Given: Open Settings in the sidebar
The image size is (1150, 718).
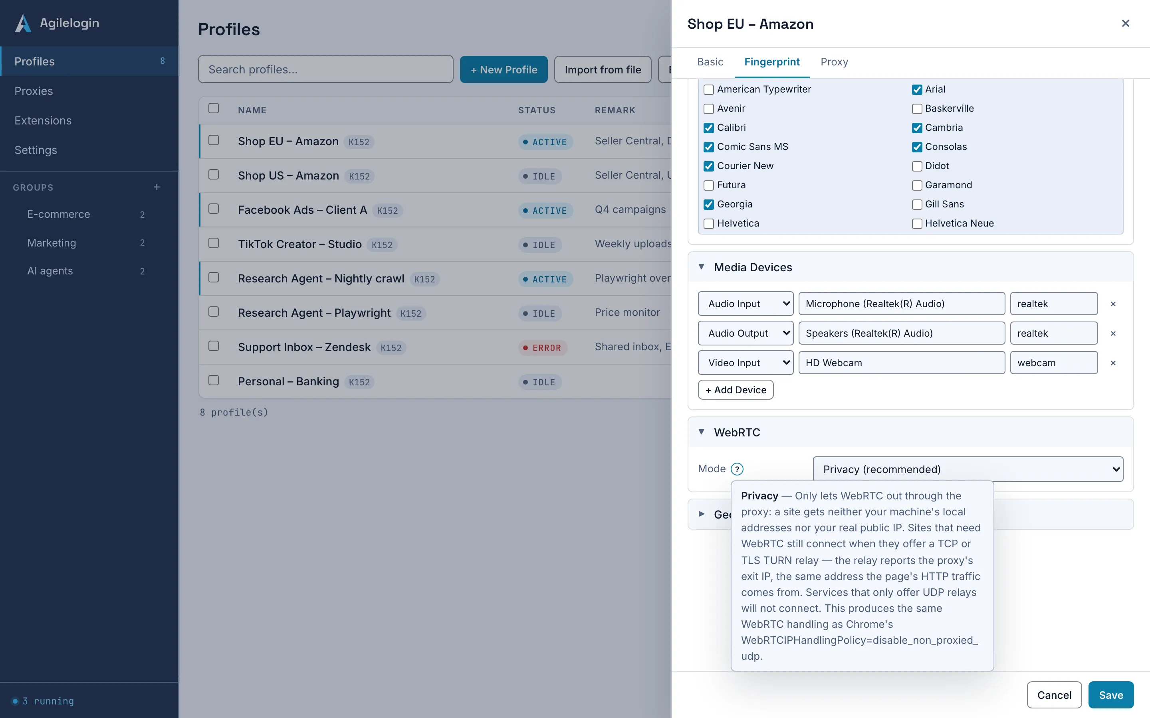Looking at the screenshot, I should 89,150.
